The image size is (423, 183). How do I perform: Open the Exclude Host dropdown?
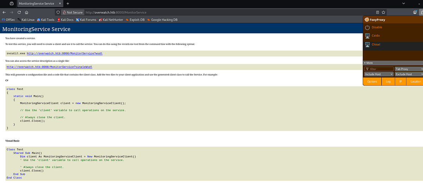[409, 74]
